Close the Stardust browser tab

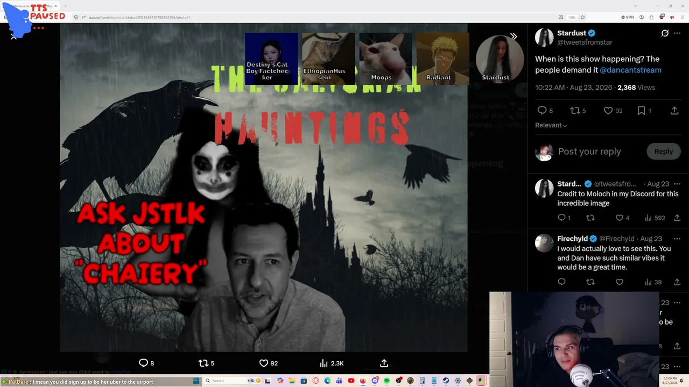[x=55, y=6]
